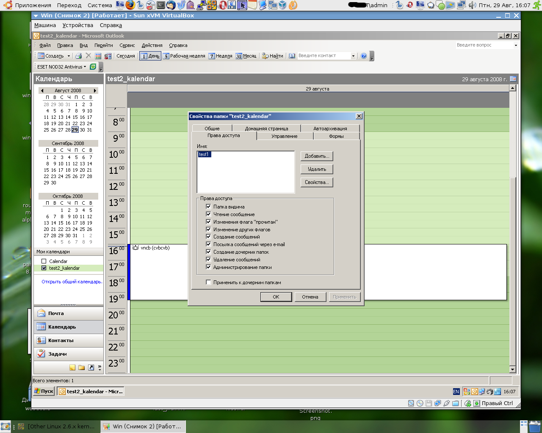Switch to the Автоархивация tab
Screen dimensions: 542x433
click(x=330, y=128)
